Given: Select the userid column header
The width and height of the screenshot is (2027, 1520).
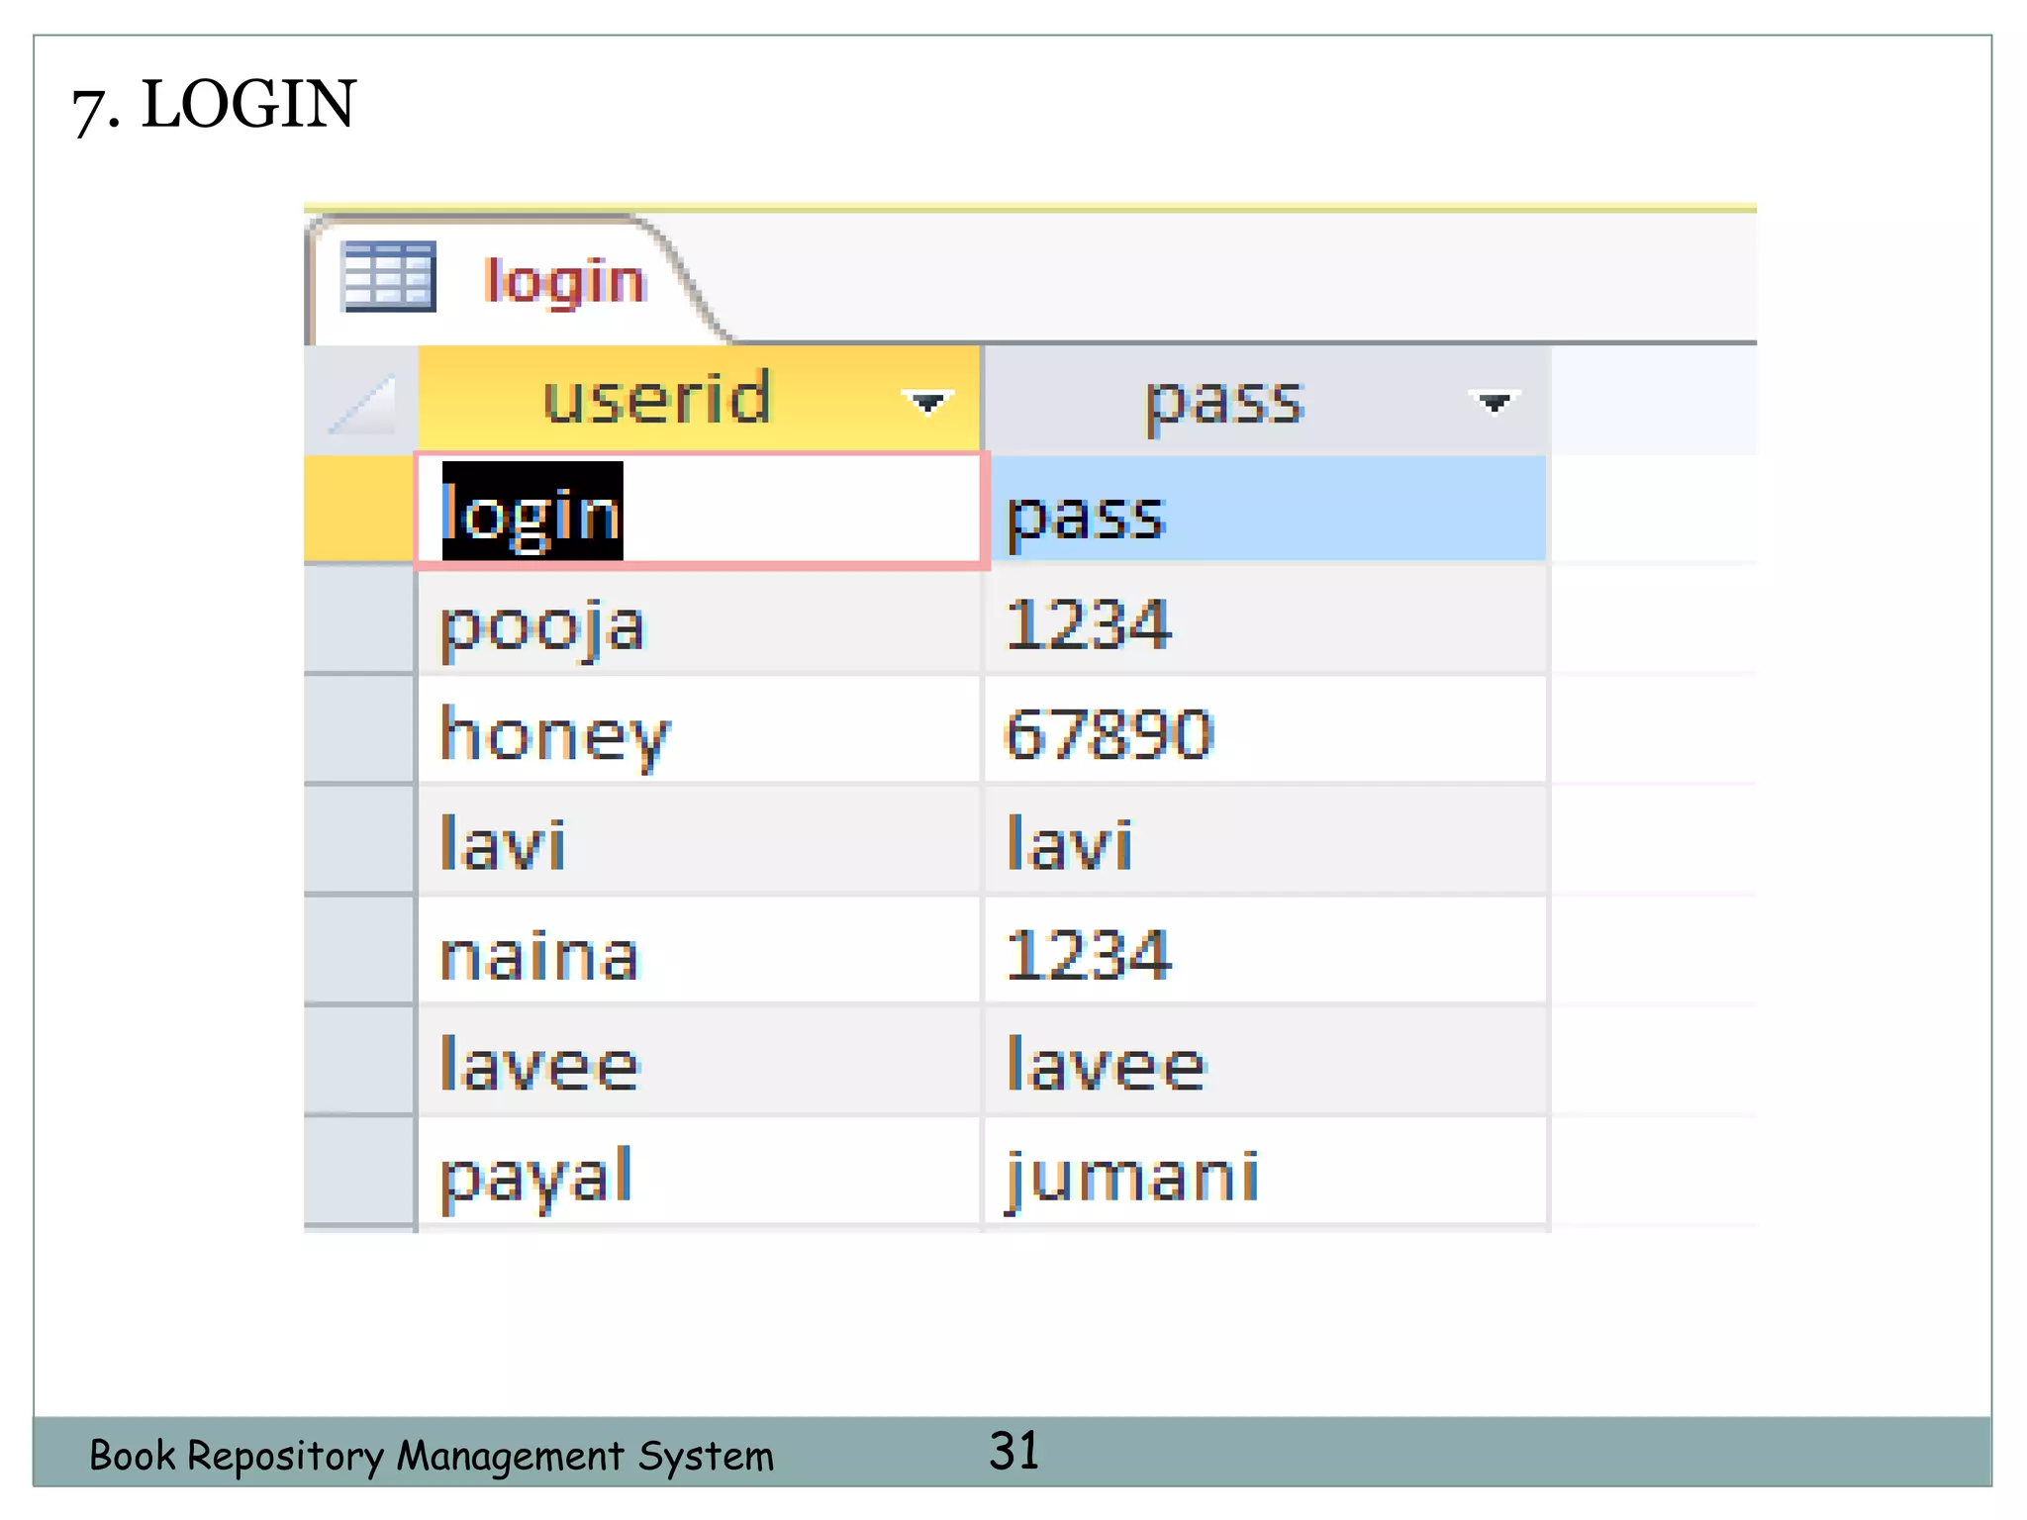Looking at the screenshot, I should pos(699,399).
